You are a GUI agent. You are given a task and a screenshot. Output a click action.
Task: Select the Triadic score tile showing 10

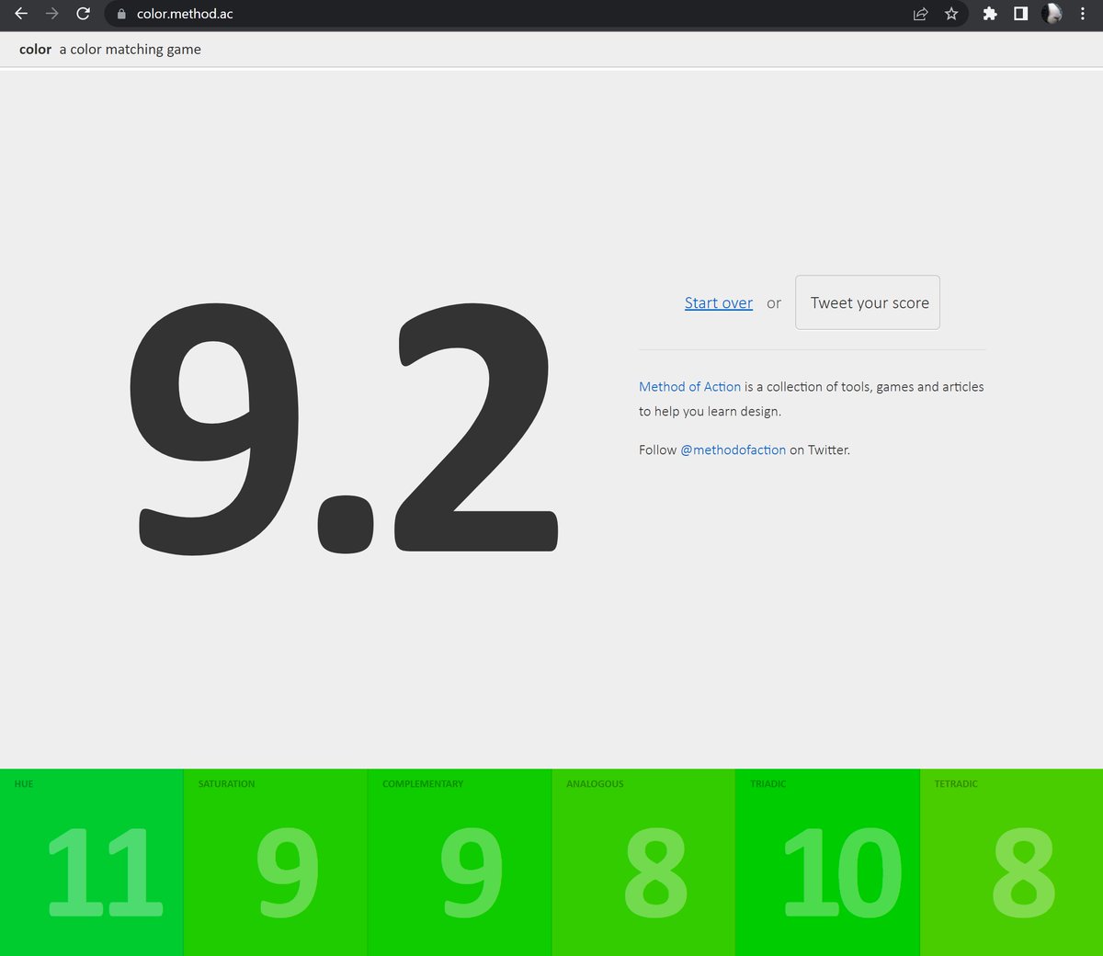coord(827,862)
